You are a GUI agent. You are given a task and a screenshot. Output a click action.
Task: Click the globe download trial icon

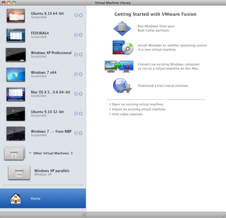pos(122,85)
